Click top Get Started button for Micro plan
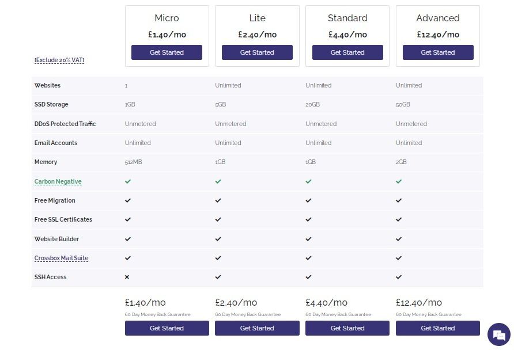 [167, 52]
